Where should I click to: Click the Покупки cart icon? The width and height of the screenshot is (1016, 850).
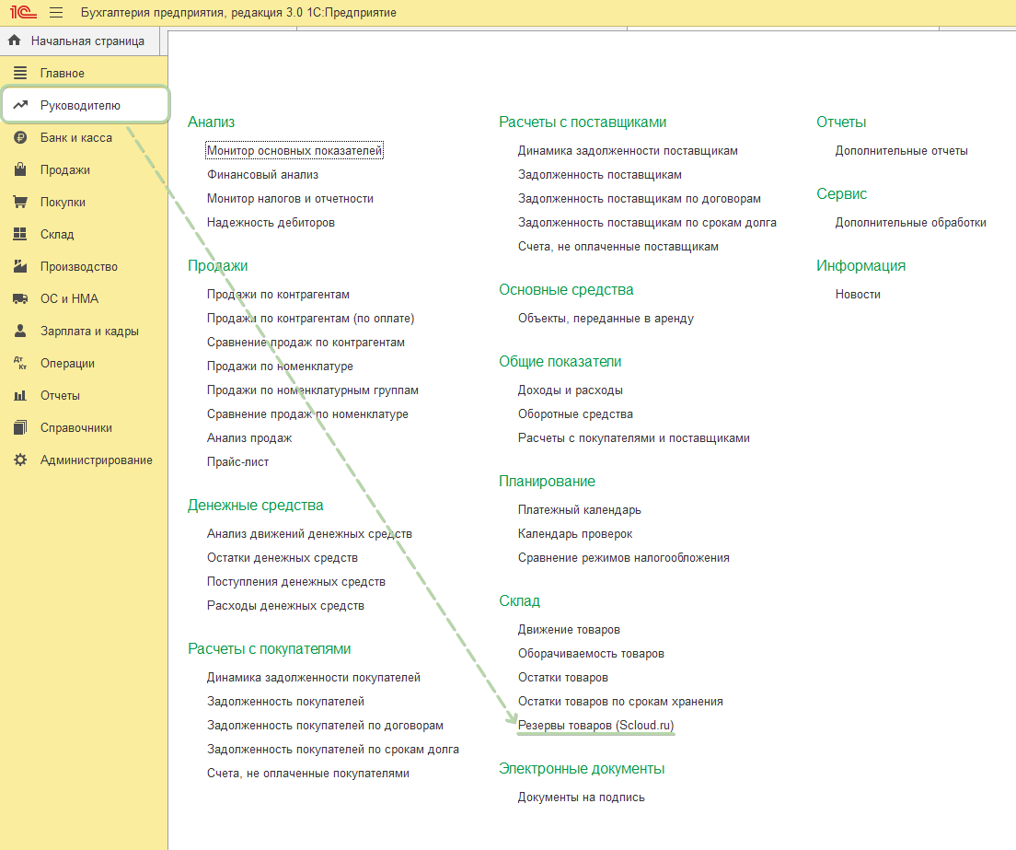click(21, 202)
